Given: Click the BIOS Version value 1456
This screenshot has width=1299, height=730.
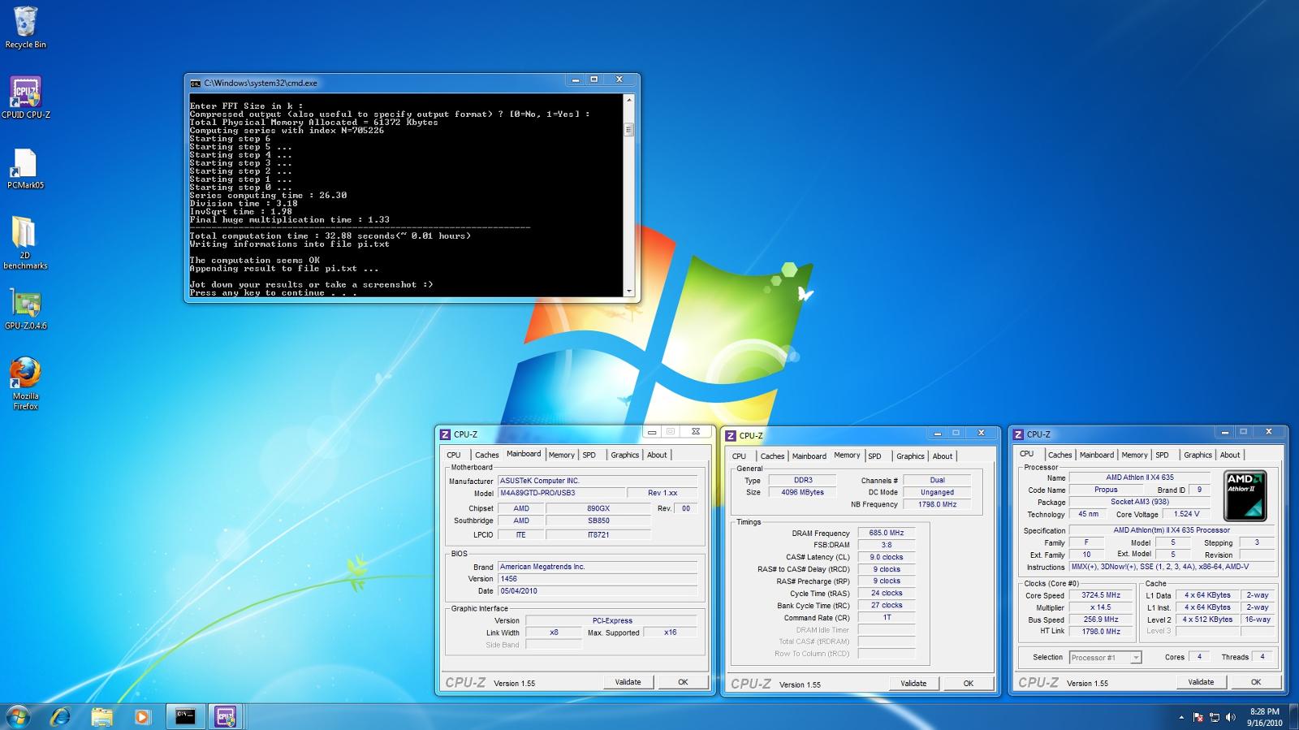Looking at the screenshot, I should pyautogui.click(x=598, y=579).
